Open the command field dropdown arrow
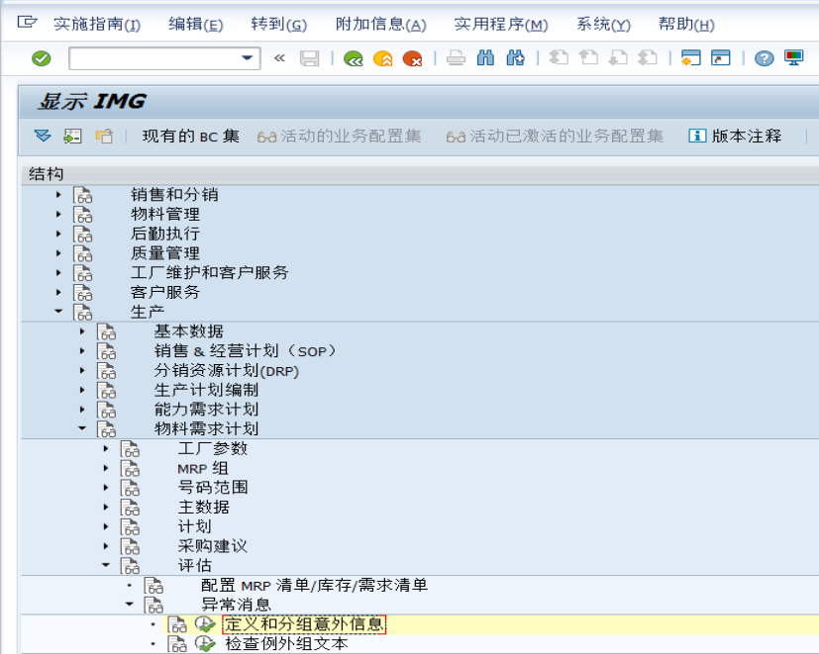 tap(247, 58)
